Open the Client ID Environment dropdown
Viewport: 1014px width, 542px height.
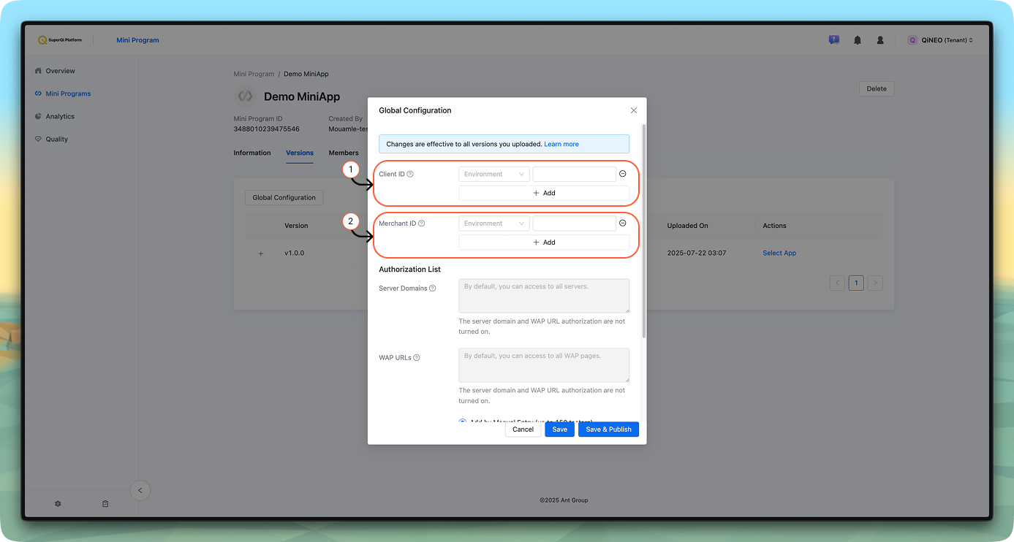(493, 175)
